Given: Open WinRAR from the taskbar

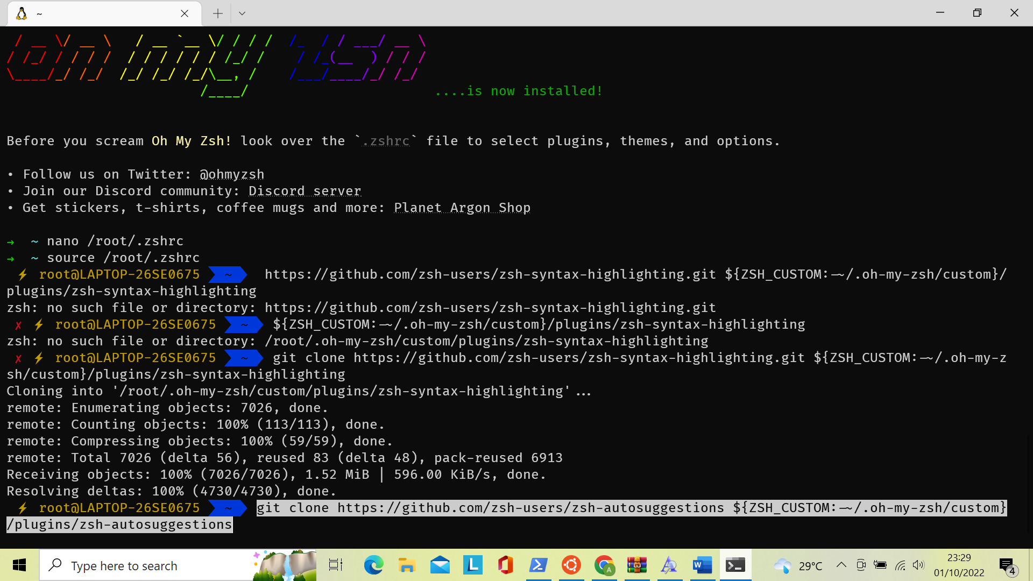Looking at the screenshot, I should tap(637, 565).
